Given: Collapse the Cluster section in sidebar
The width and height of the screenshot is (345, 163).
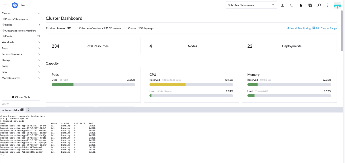Looking at the screenshot, I should click(21, 13).
